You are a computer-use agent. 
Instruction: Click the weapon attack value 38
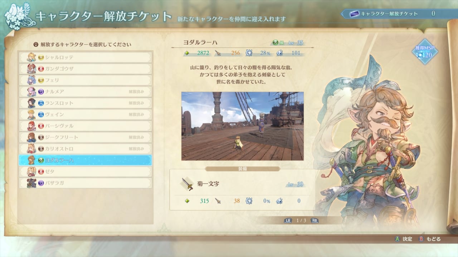pos(237,201)
